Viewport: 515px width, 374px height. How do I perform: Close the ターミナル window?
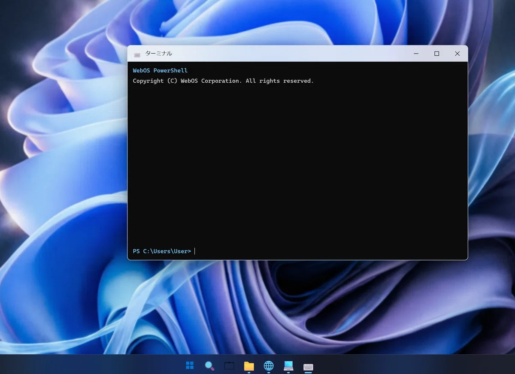click(x=457, y=54)
